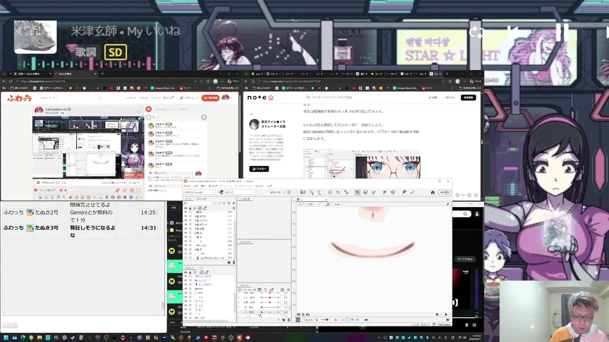Viewport: 609px width, 342px height.
Task: Select the Arrow selection tool in Live2D toolbar
Action: [x=357, y=192]
